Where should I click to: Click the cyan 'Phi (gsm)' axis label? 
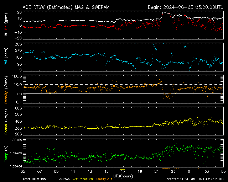(6, 57)
